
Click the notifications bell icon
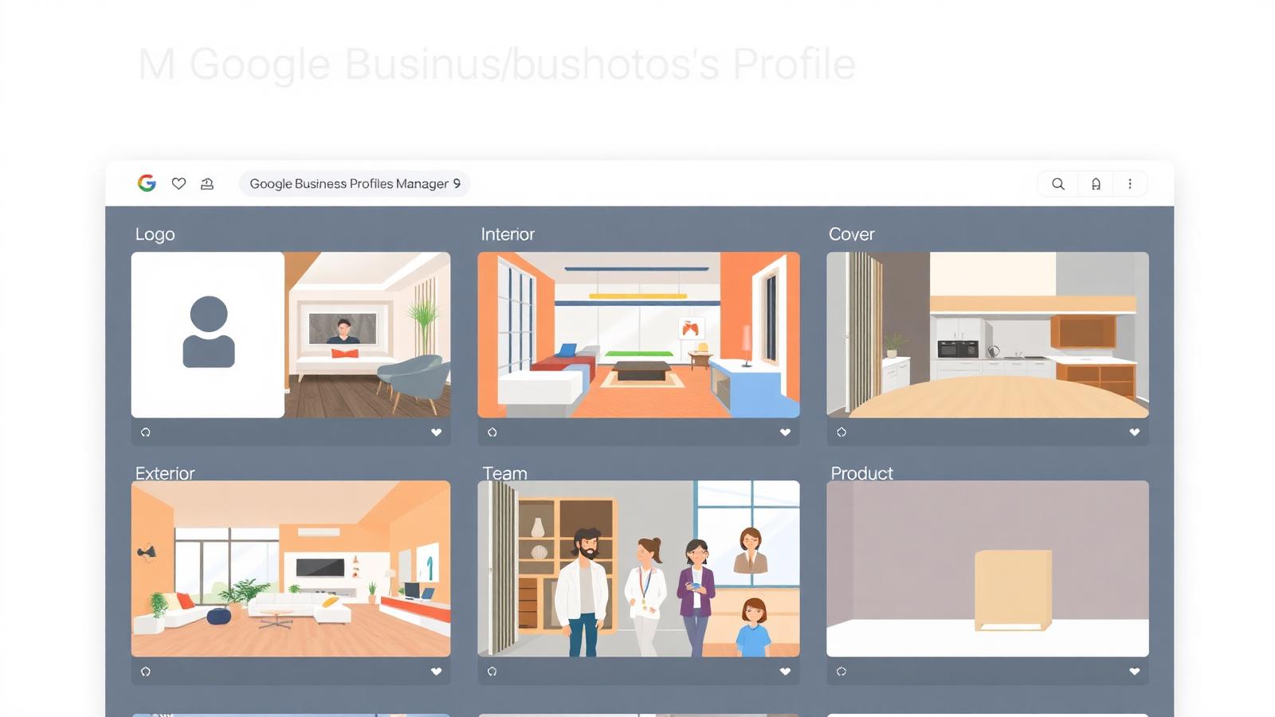[x=1096, y=184]
